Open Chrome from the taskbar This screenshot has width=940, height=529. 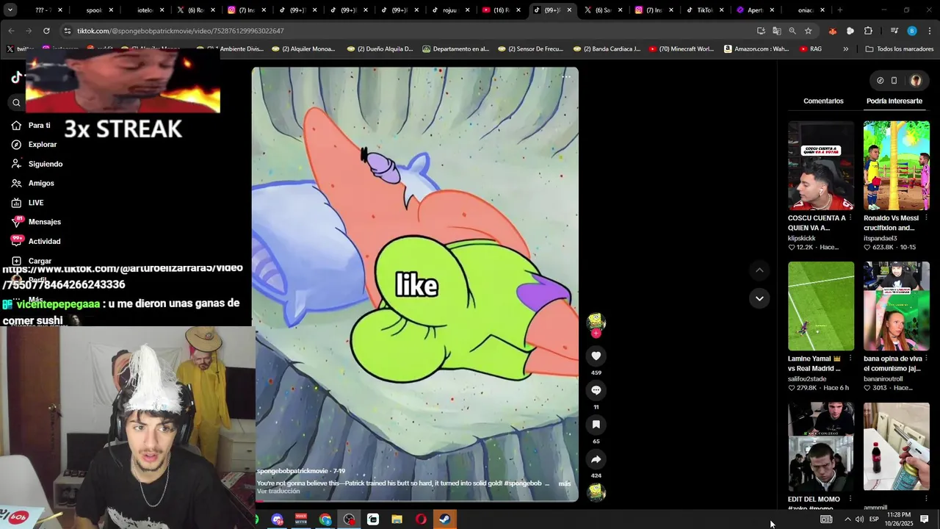click(x=325, y=519)
